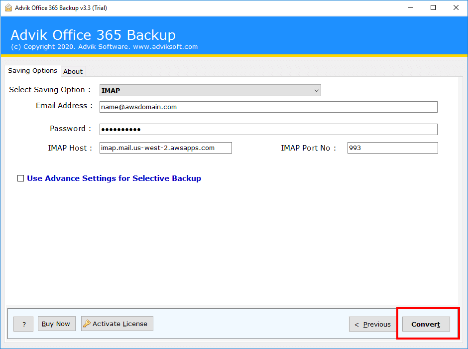Open the Select Saving Option dropdown
Screen dimensions: 468x349
(210, 90)
